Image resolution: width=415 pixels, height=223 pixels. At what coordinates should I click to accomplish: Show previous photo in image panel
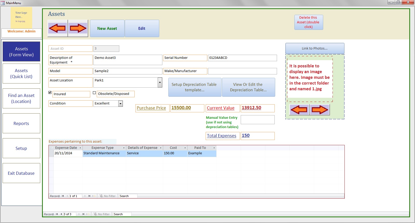click(x=299, y=110)
